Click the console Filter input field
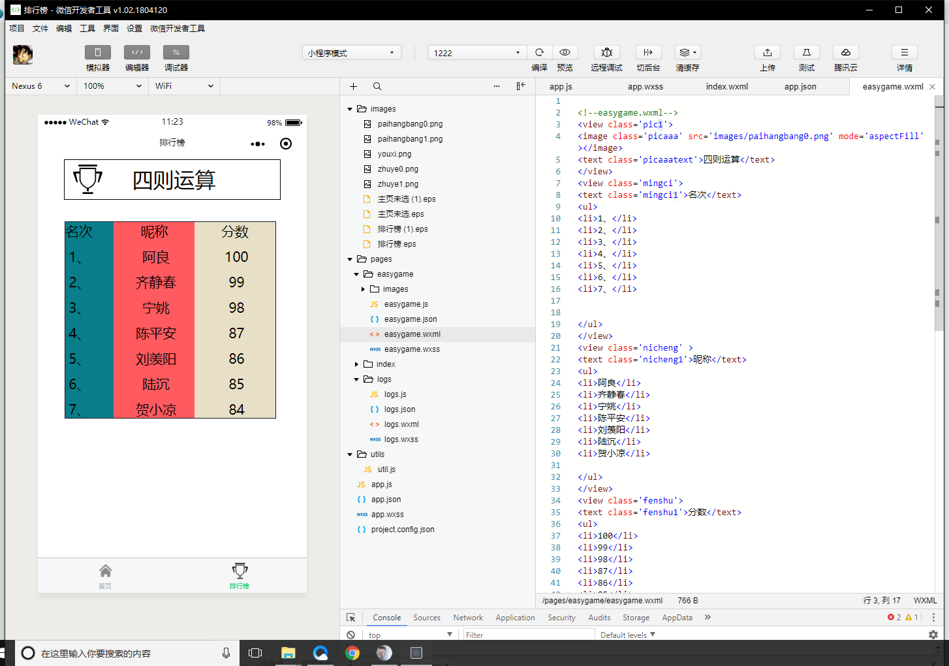This screenshot has height=666, width=949. pyautogui.click(x=529, y=635)
